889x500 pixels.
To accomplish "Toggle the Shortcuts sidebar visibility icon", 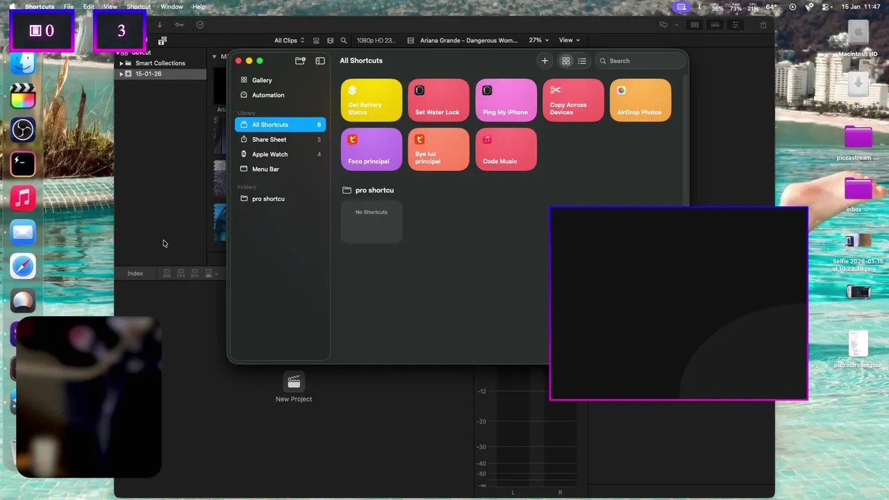I will 320,61.
